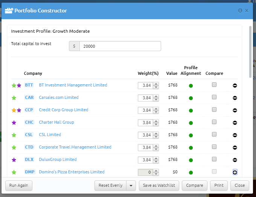Click DMP profile alignment green dot

(191, 172)
